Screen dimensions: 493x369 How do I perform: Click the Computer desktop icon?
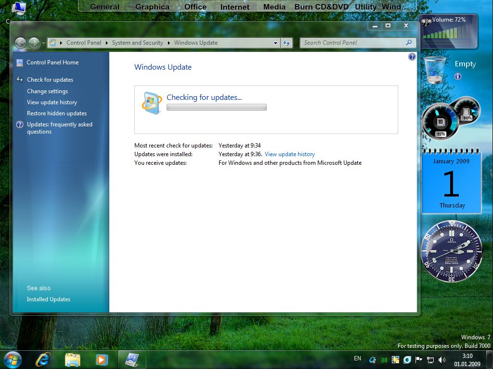pos(19,8)
